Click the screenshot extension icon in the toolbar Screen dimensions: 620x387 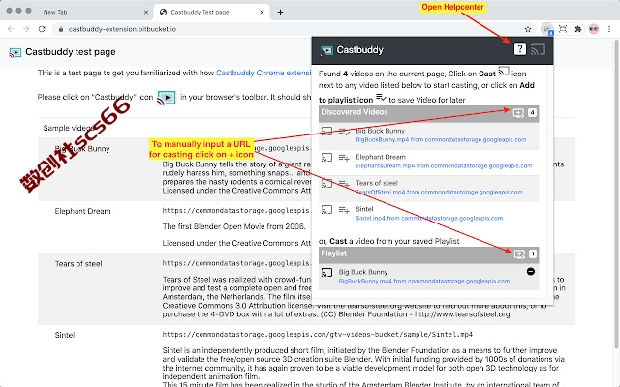point(563,29)
